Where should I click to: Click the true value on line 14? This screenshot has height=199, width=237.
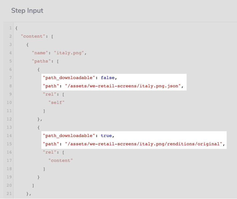(107, 136)
